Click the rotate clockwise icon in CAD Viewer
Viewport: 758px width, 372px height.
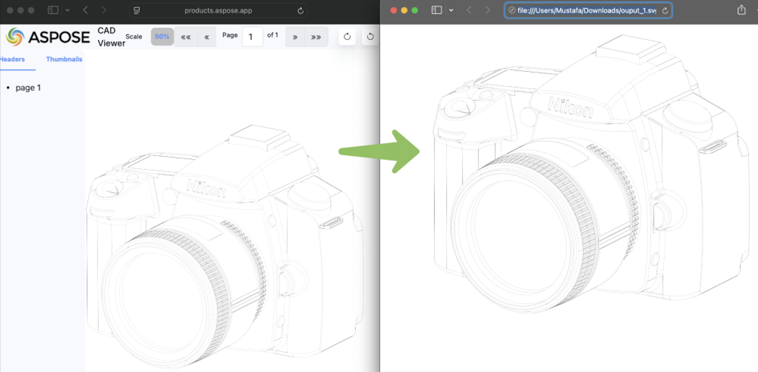click(347, 37)
